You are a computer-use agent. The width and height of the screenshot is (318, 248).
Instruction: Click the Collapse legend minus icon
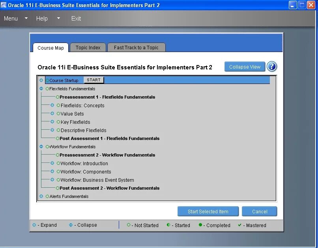71,225
